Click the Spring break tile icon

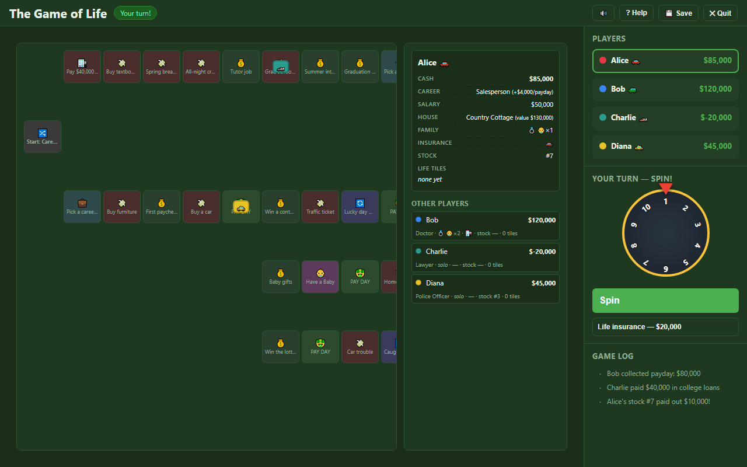pos(162,63)
